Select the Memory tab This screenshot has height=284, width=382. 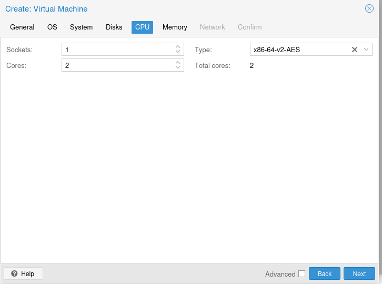[175, 27]
